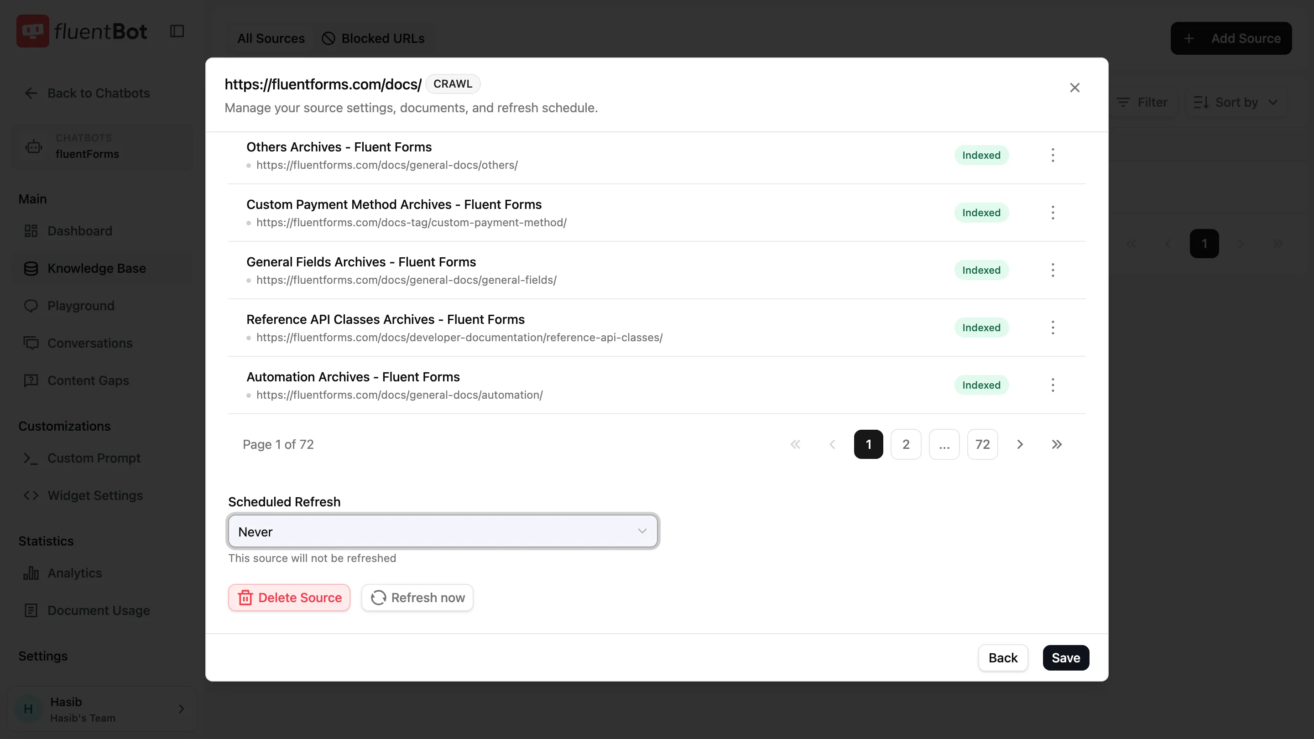Select page 72 in pagination

(982, 444)
